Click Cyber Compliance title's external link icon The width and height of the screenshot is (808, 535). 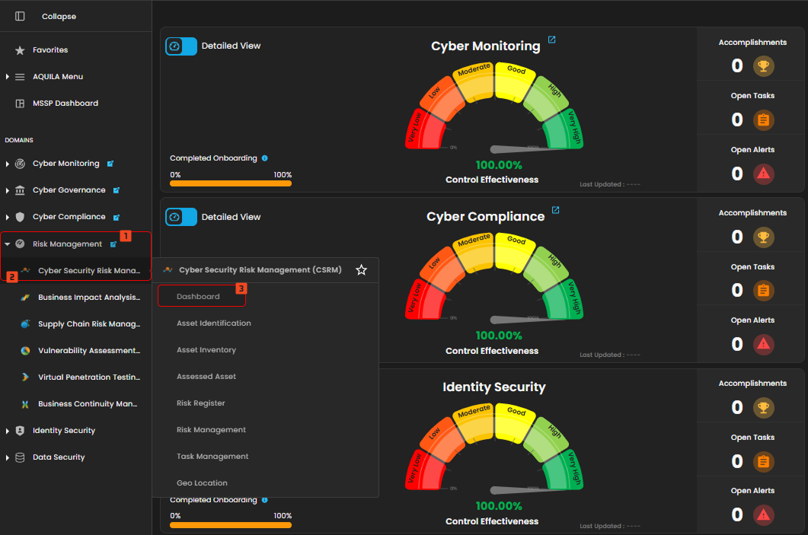[556, 211]
